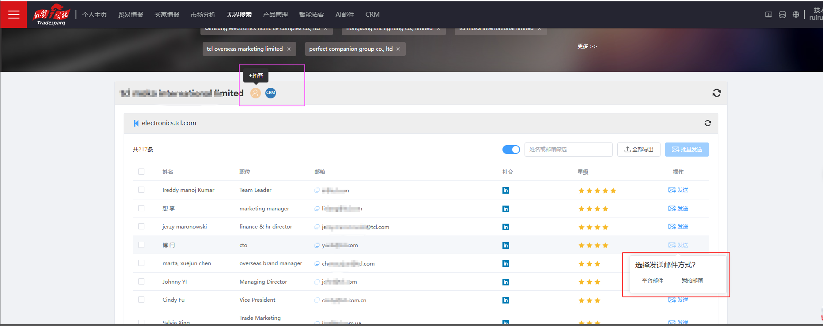Tick the checkbox for Cindy Fu

click(x=141, y=300)
